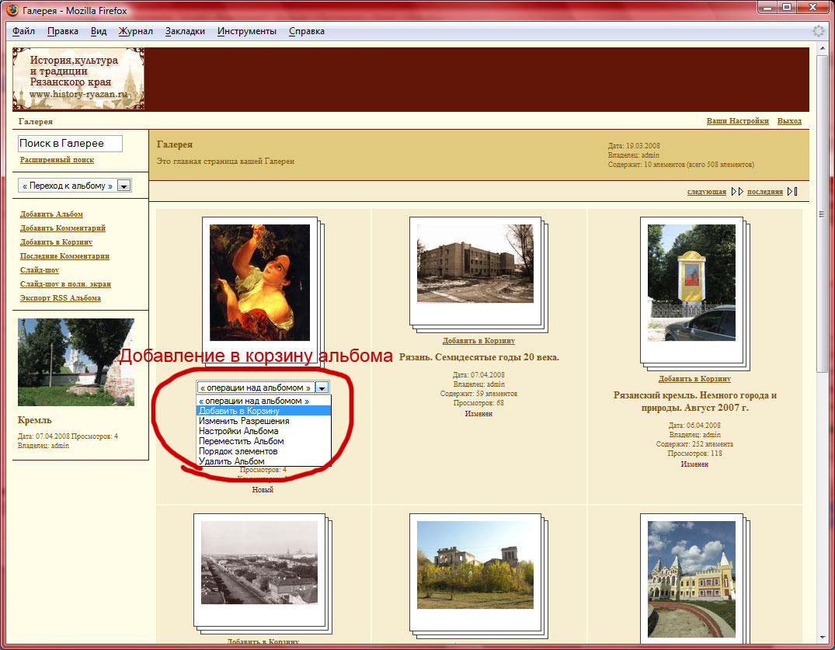835x650 pixels.
Task: Open the Файл menu
Action: (23, 31)
